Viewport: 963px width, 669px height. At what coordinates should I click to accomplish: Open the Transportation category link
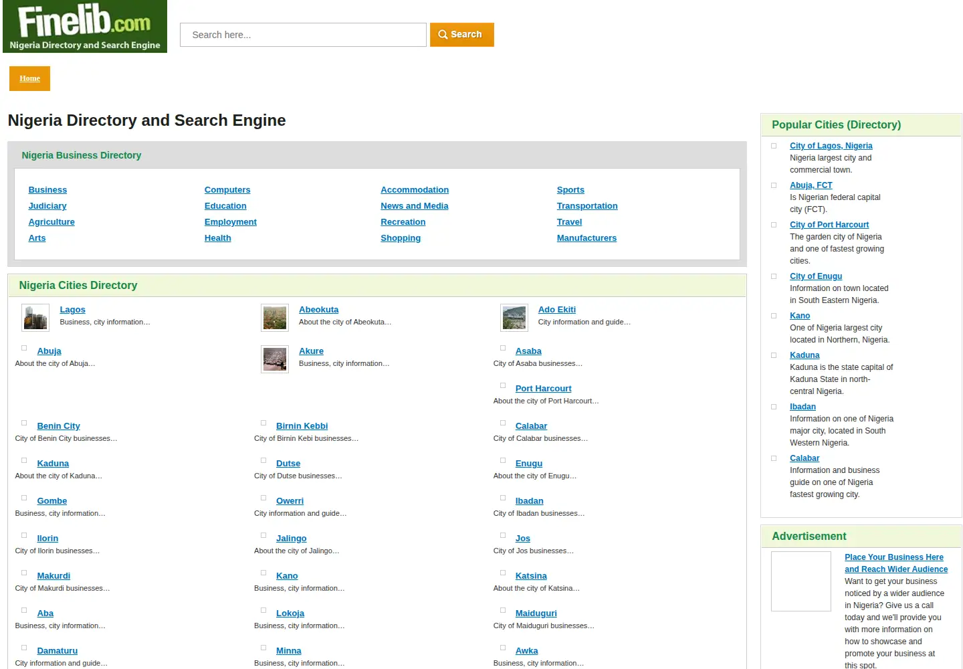(587, 206)
